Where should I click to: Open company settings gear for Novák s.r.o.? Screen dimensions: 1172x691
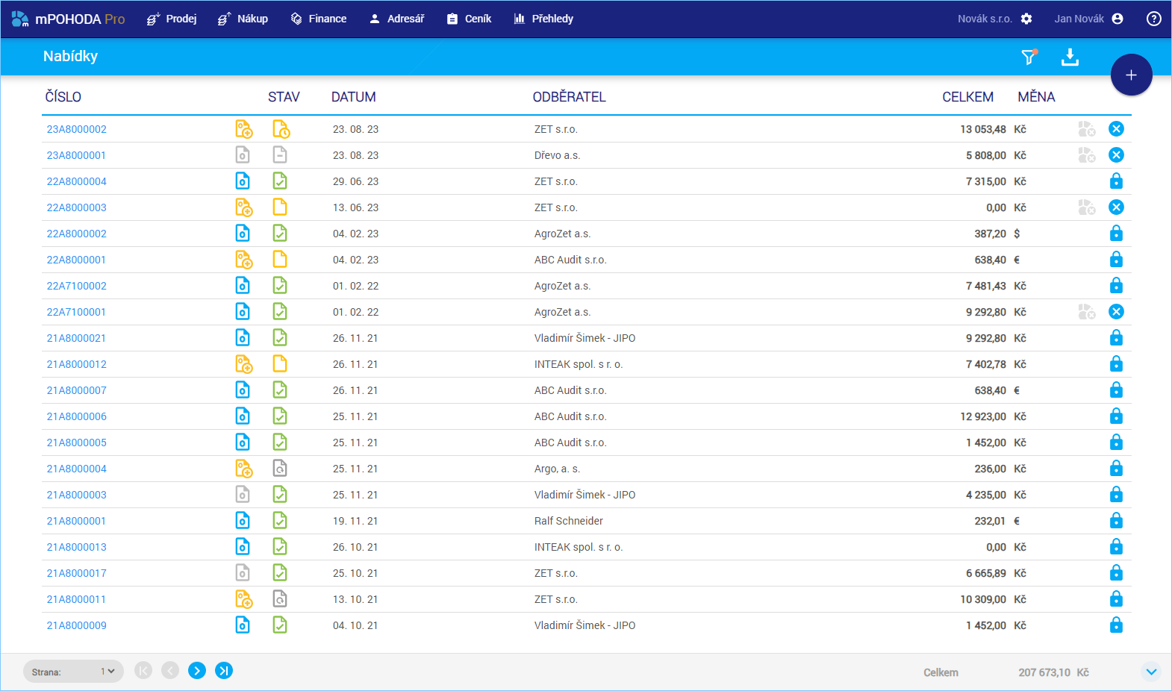1026,19
